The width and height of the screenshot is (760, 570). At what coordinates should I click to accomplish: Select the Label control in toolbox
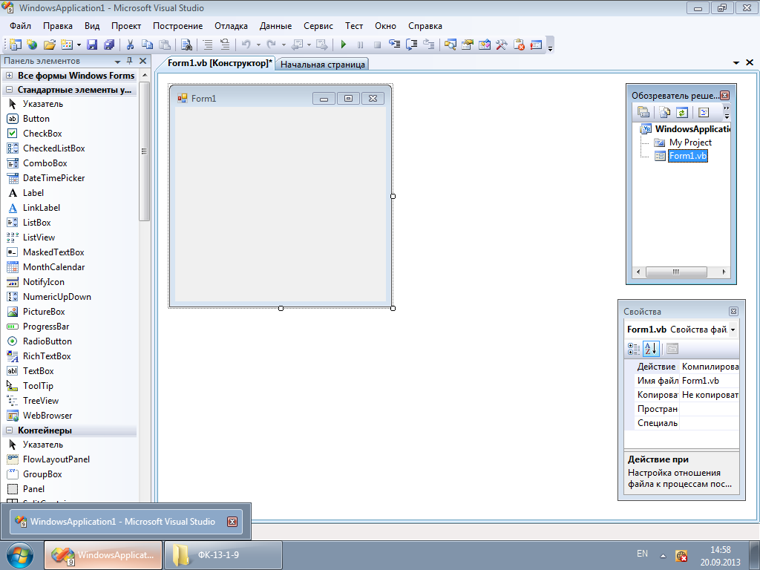coord(33,193)
